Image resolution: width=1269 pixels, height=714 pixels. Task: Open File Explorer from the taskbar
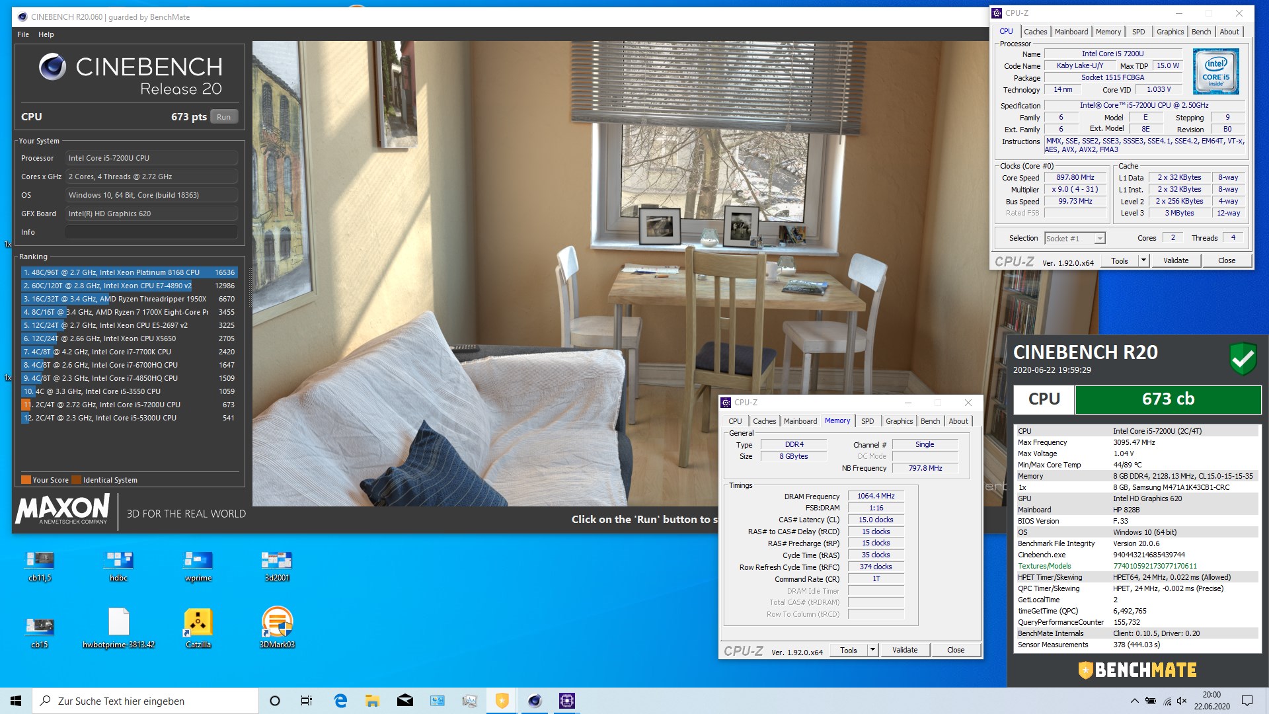(373, 701)
